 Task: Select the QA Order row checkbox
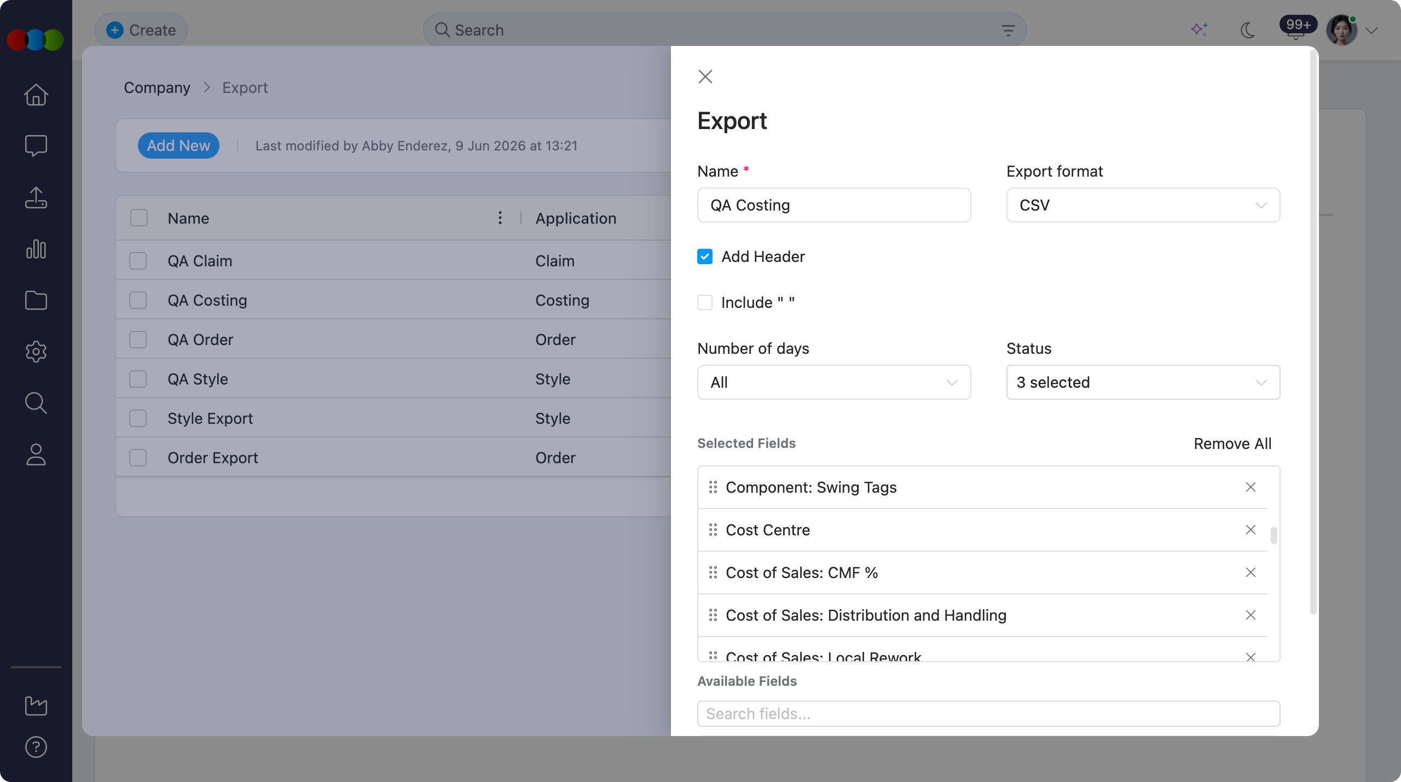tap(138, 340)
